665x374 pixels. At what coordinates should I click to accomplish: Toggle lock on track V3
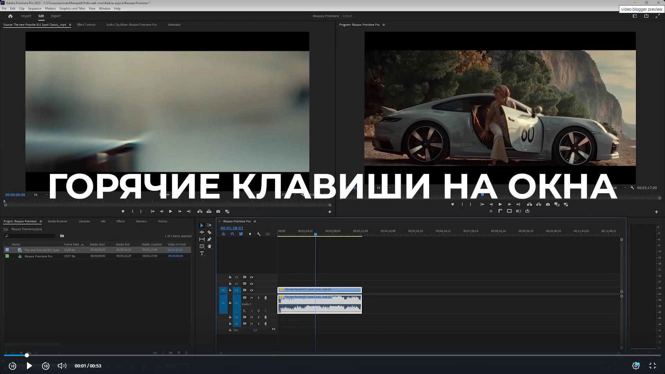[x=230, y=277]
